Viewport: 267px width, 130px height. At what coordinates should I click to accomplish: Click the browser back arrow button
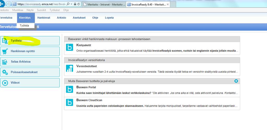(2, 4)
